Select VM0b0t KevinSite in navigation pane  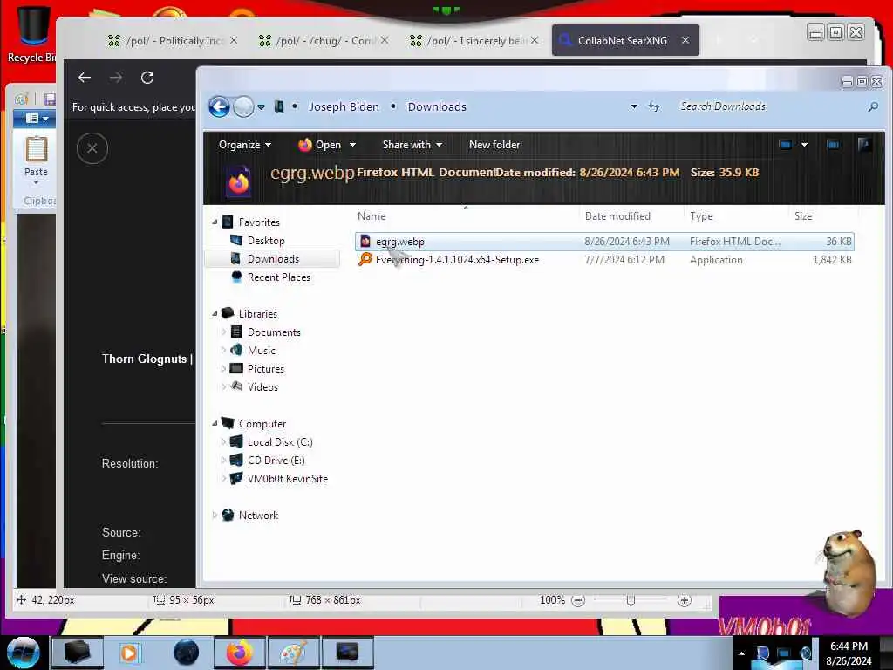pyautogui.click(x=287, y=479)
